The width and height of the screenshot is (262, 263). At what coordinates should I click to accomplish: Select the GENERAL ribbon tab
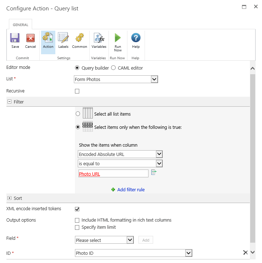point(20,25)
